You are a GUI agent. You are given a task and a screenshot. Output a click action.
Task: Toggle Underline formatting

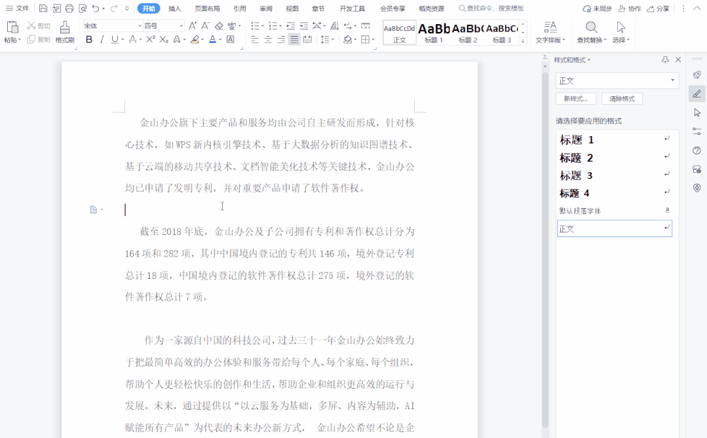click(115, 40)
